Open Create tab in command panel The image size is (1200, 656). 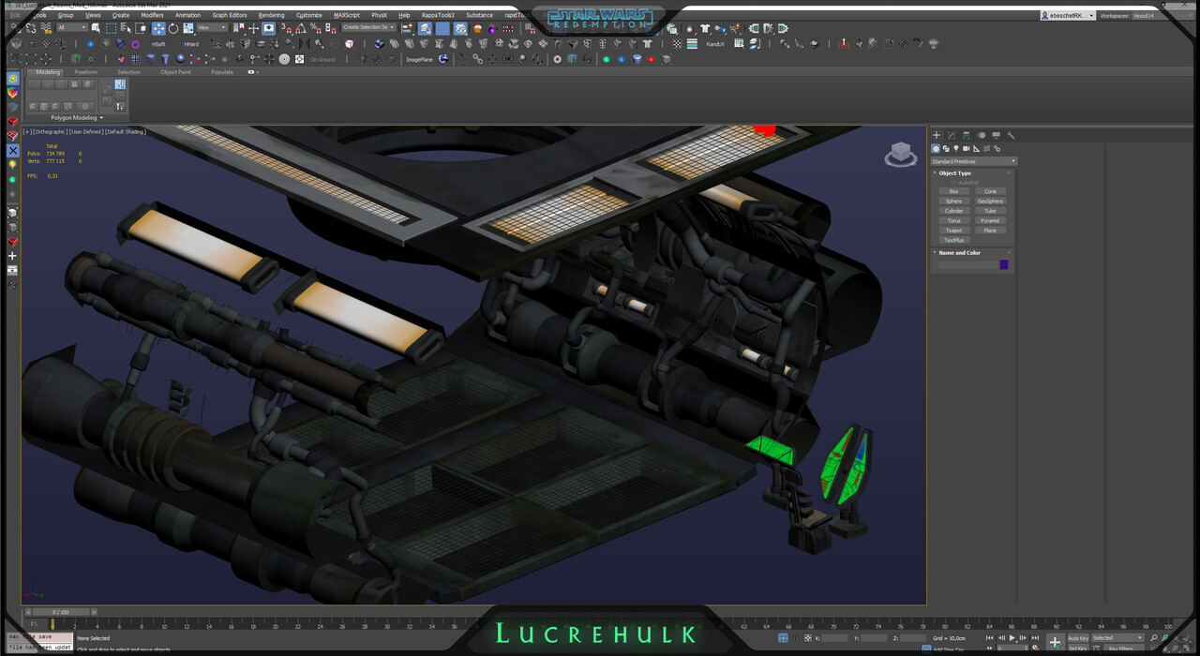937,135
